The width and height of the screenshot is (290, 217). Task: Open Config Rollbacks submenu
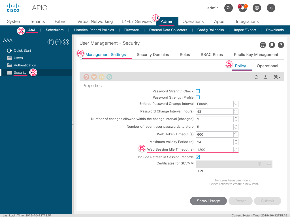210,30
